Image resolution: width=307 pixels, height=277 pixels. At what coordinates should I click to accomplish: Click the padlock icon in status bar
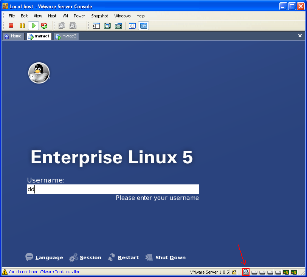click(234, 272)
